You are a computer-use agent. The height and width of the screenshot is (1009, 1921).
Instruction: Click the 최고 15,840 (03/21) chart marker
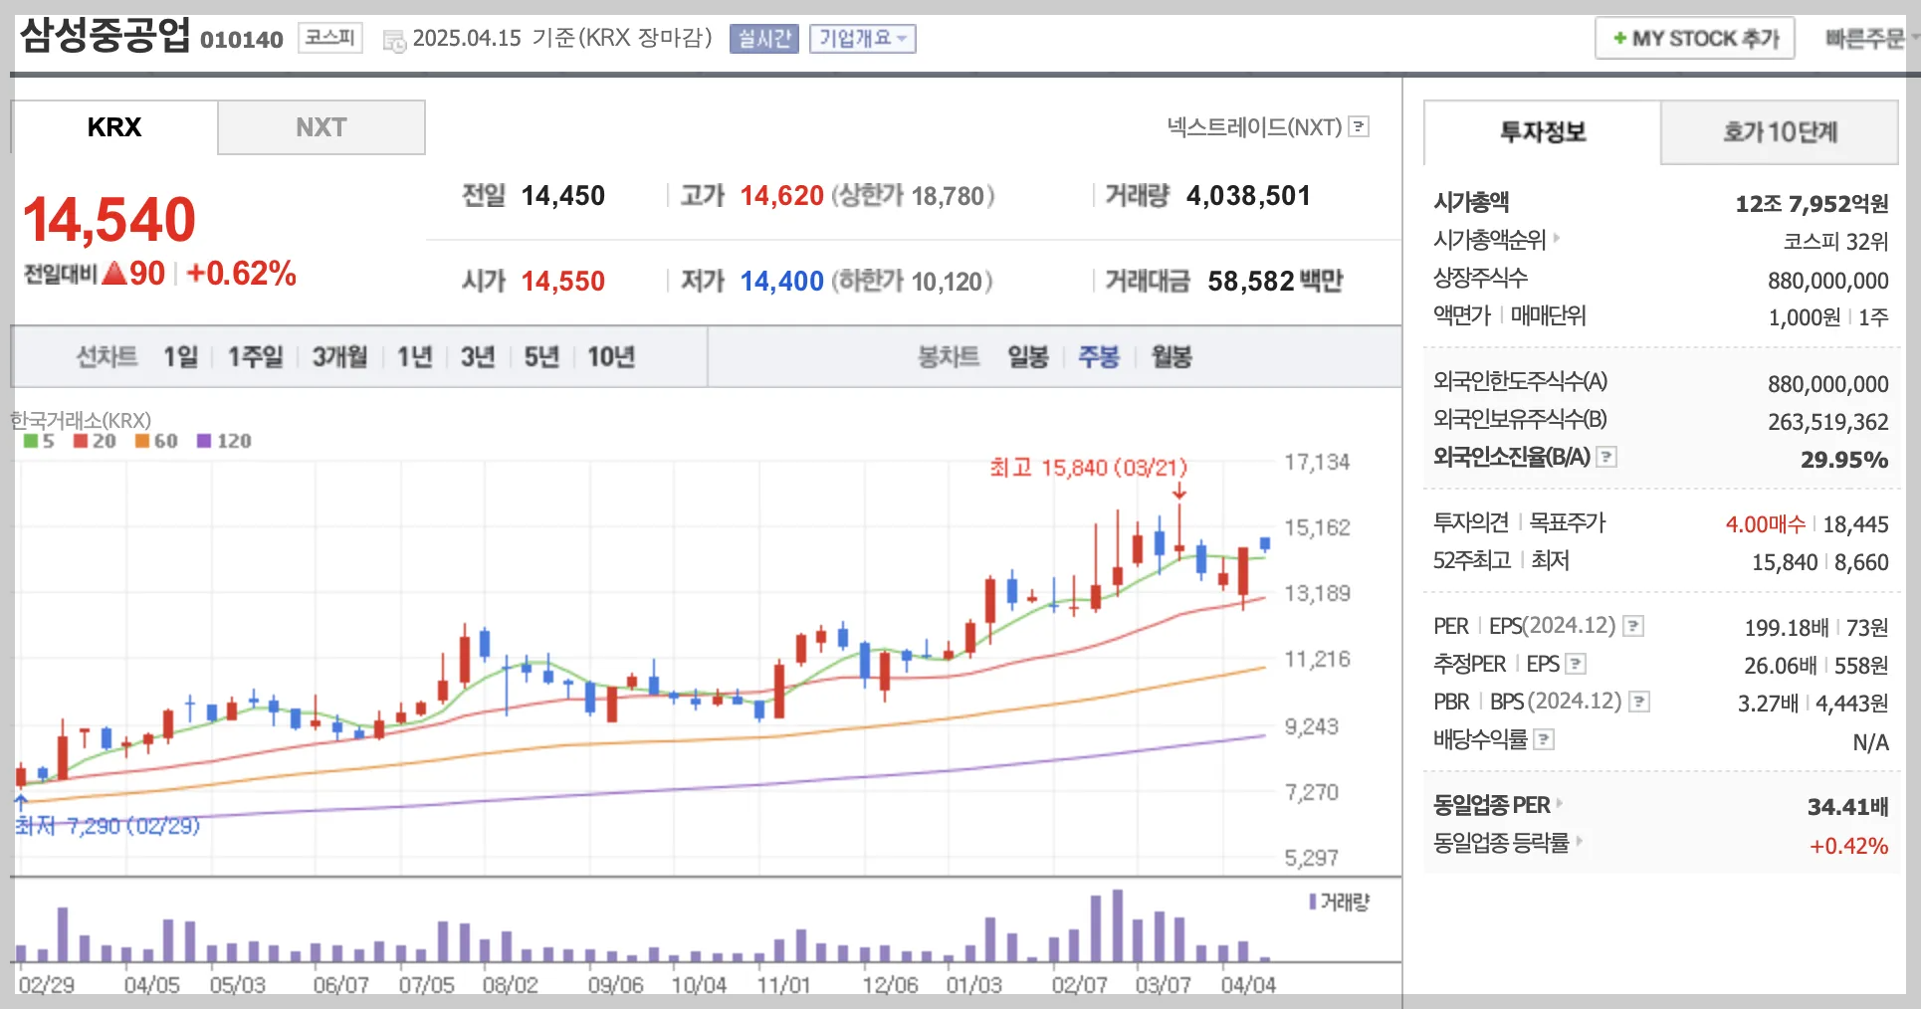click(x=1088, y=468)
